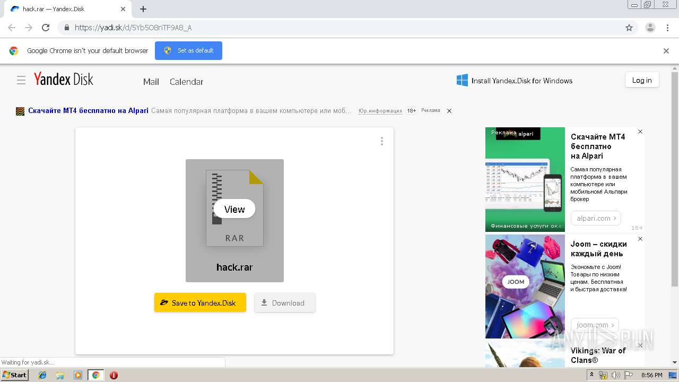Click the hack.rar file name label
This screenshot has height=382, width=679.
pyautogui.click(x=234, y=267)
